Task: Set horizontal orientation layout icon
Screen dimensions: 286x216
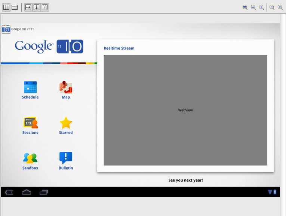Action: click(x=6, y=7)
